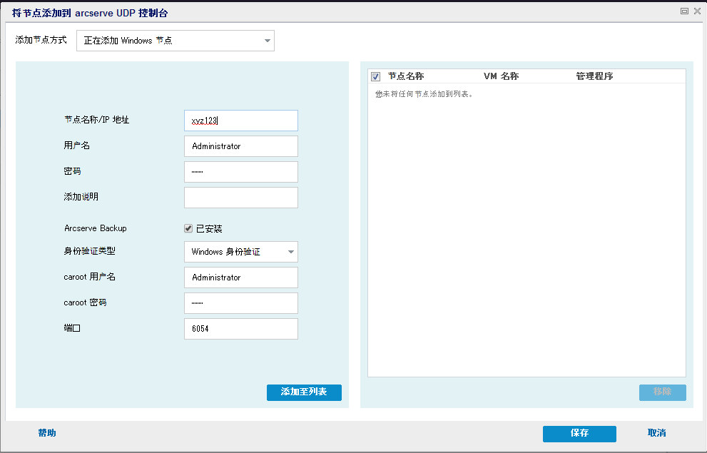
Task: Click the 添加至列表 button
Action: point(304,392)
